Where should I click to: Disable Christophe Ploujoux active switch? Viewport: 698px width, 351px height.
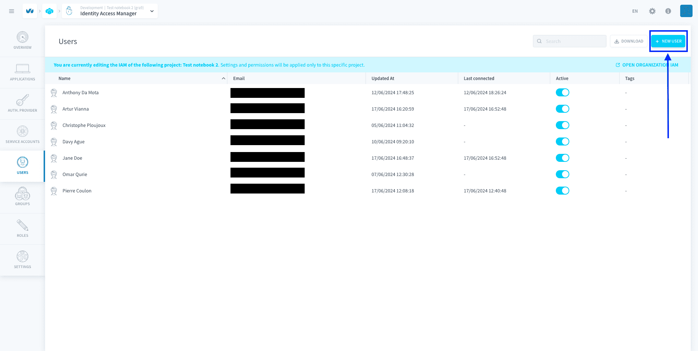562,125
